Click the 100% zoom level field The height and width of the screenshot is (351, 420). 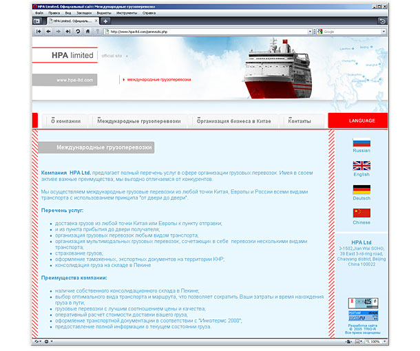[x=374, y=341]
